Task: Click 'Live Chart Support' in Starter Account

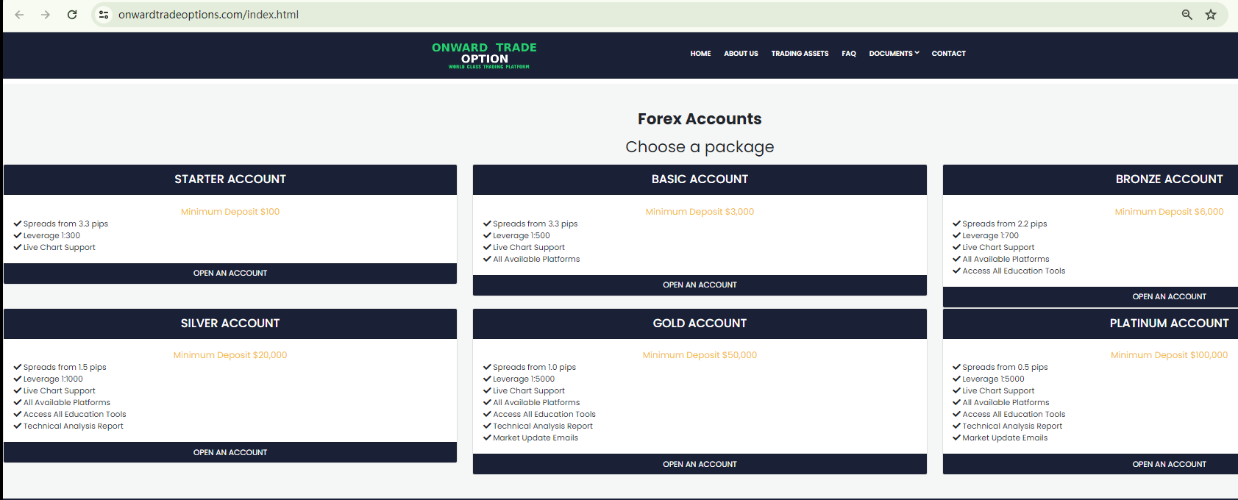Action: [x=59, y=248]
